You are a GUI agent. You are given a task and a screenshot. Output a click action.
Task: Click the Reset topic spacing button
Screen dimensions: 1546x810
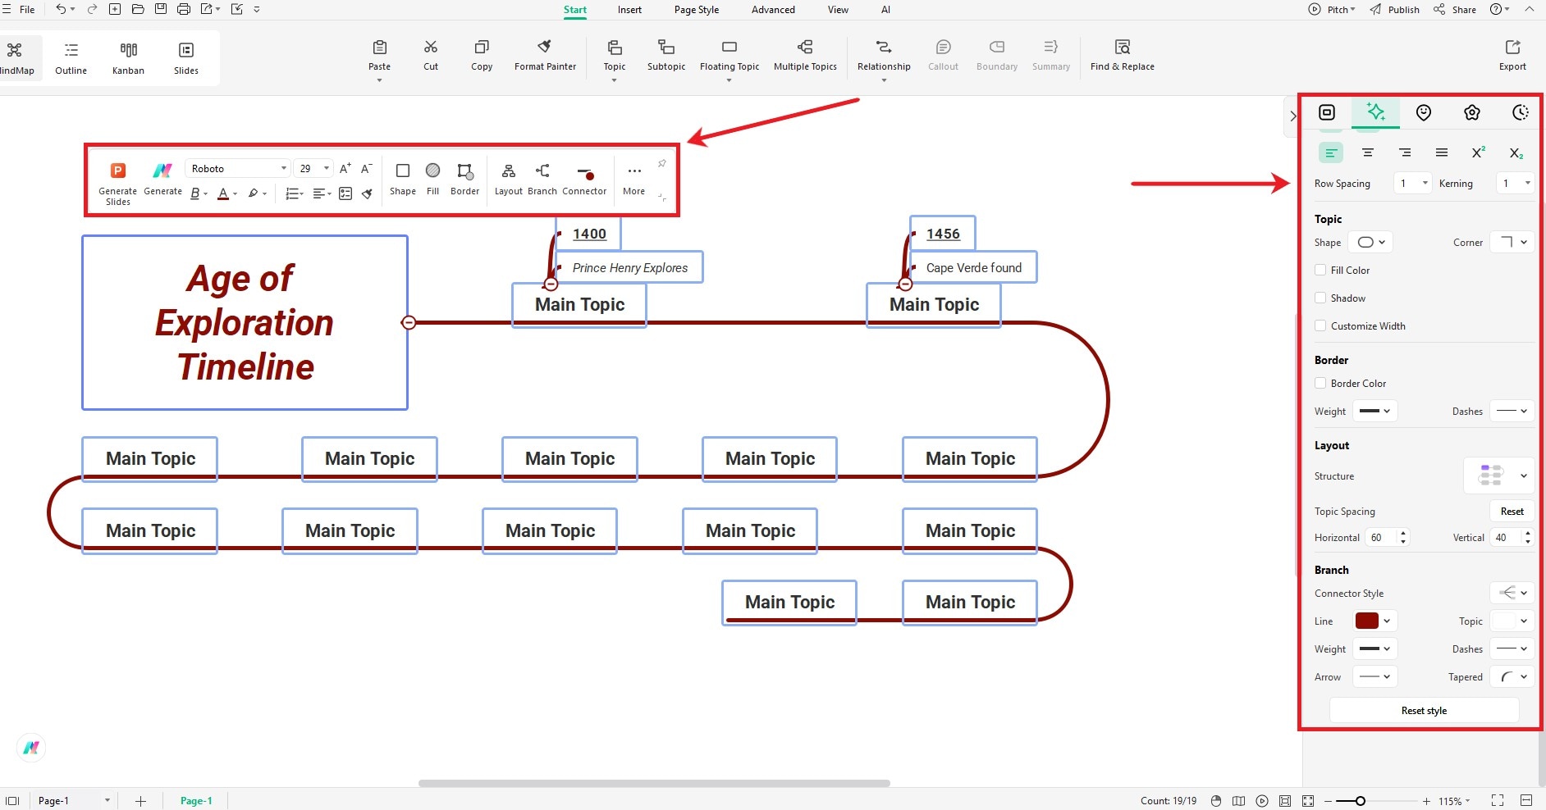click(x=1512, y=511)
